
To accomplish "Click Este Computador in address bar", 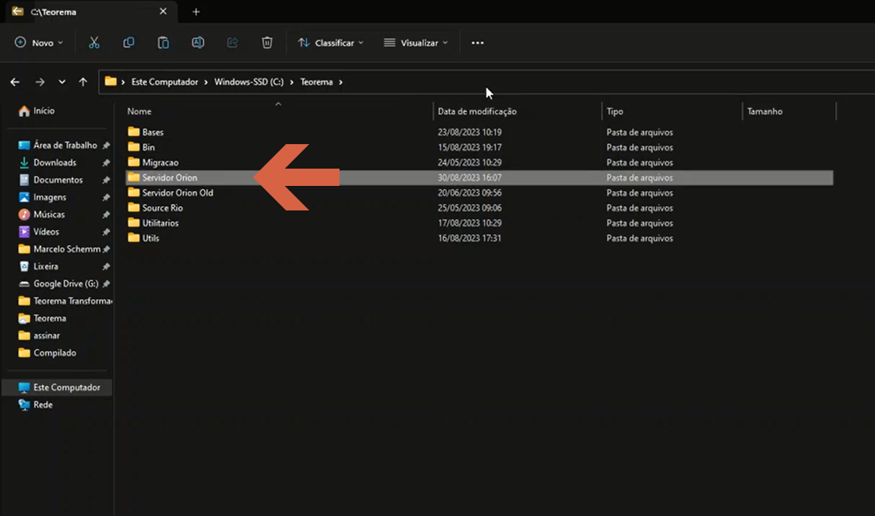I will [164, 82].
